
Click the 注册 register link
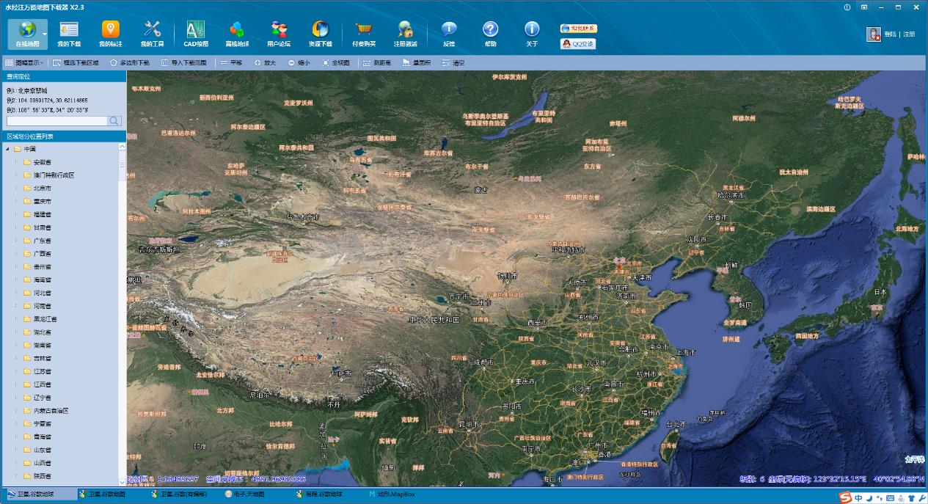coord(909,34)
